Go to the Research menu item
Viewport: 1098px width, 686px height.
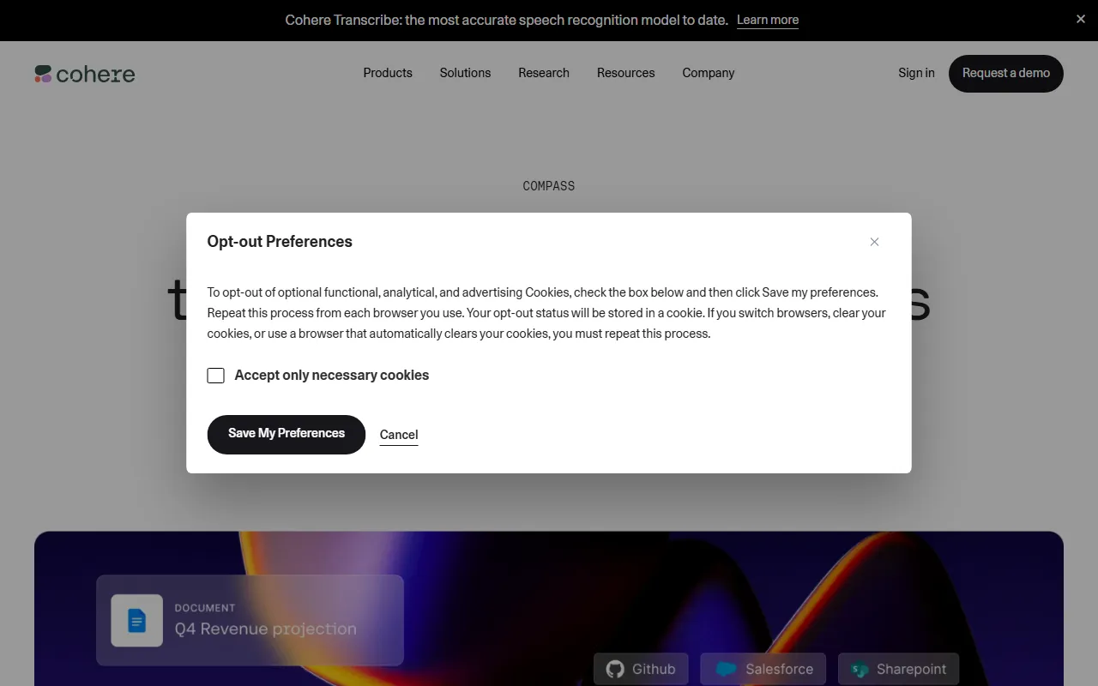pos(544,73)
